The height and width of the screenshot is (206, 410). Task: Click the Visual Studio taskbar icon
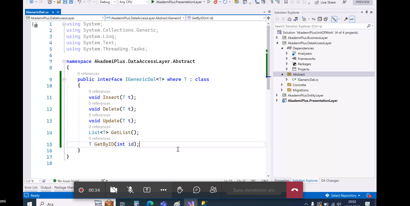(x=191, y=203)
